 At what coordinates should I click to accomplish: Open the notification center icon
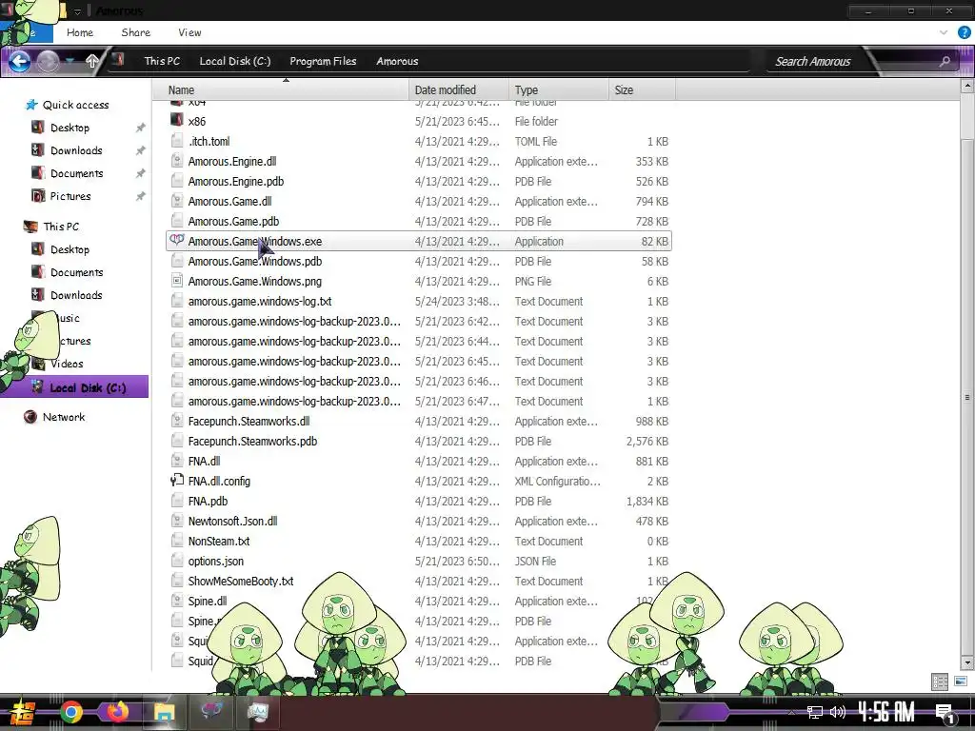(x=945, y=713)
